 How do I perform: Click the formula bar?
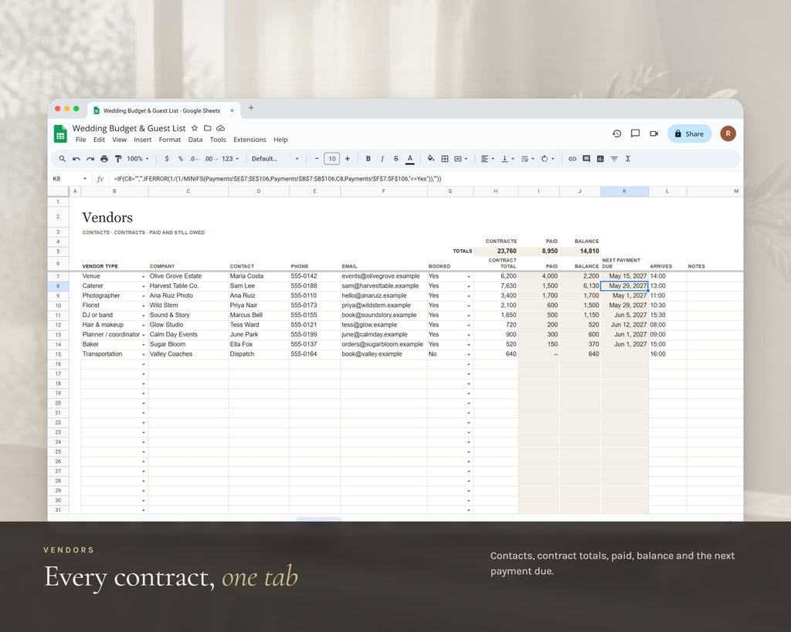424,178
